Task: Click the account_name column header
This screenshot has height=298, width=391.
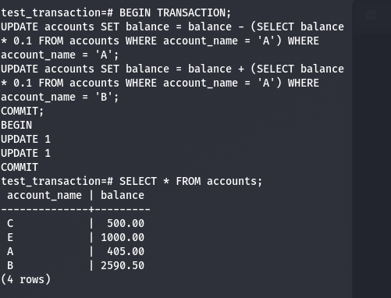Action: click(44, 195)
